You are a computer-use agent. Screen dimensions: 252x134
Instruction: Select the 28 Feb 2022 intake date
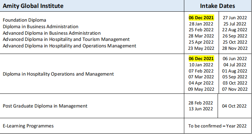coord(200,103)
